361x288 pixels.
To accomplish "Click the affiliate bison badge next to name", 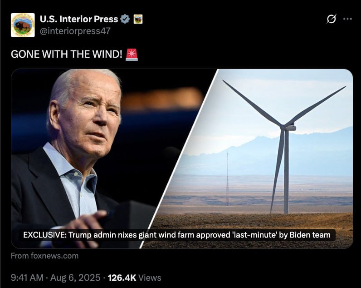I will (x=138, y=19).
